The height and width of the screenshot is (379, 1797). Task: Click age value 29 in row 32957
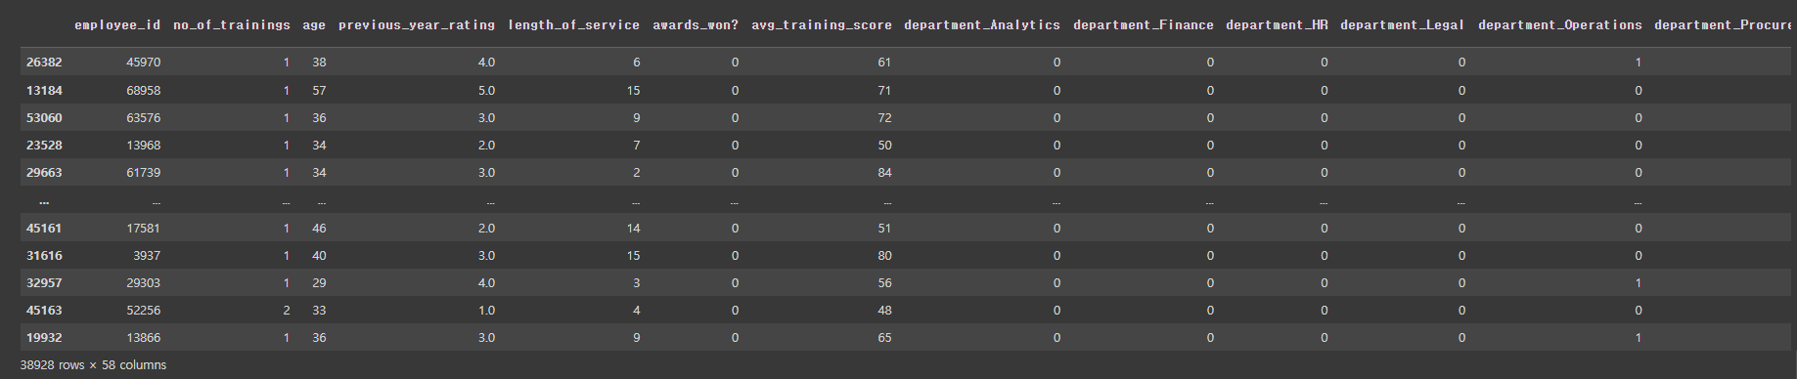coord(319,282)
